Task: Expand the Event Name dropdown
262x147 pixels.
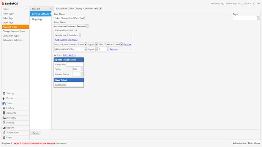Action: click(87, 27)
